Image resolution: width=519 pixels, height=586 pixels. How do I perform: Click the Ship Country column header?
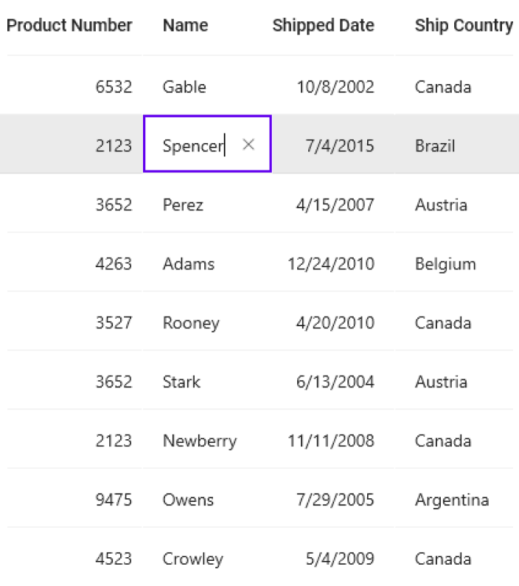click(464, 26)
